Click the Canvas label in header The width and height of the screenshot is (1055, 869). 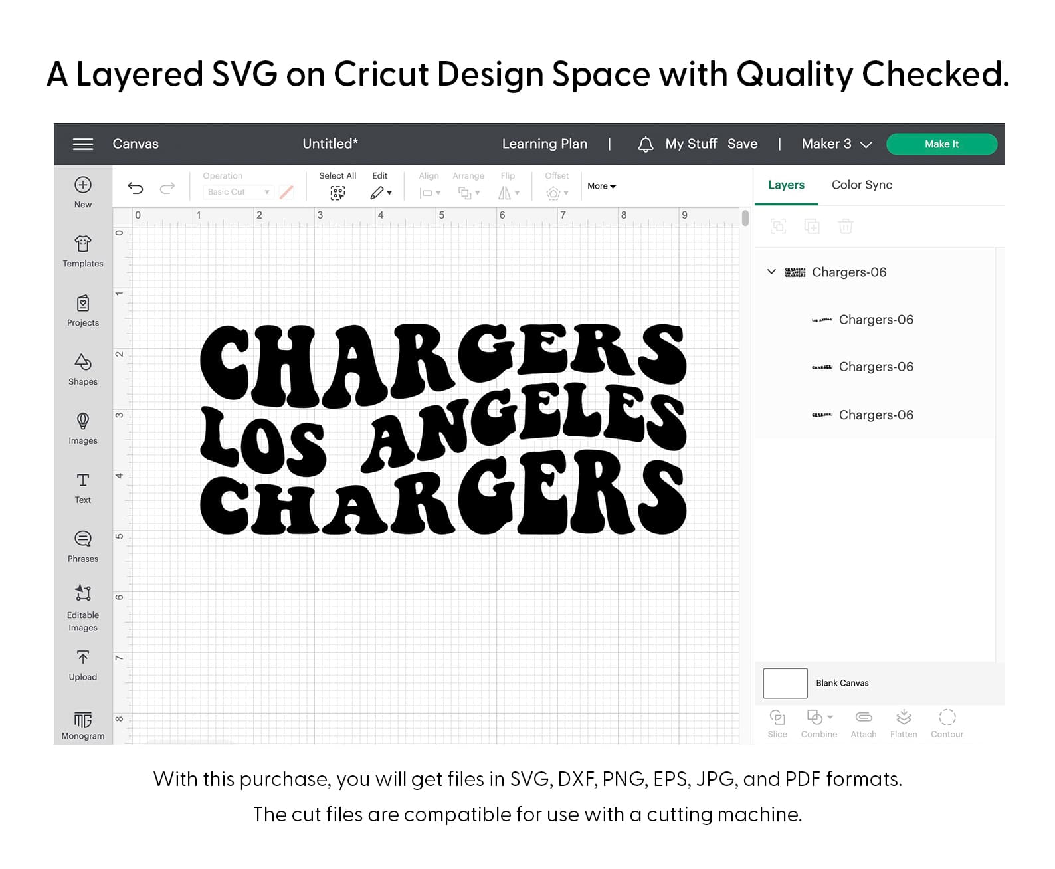click(136, 144)
